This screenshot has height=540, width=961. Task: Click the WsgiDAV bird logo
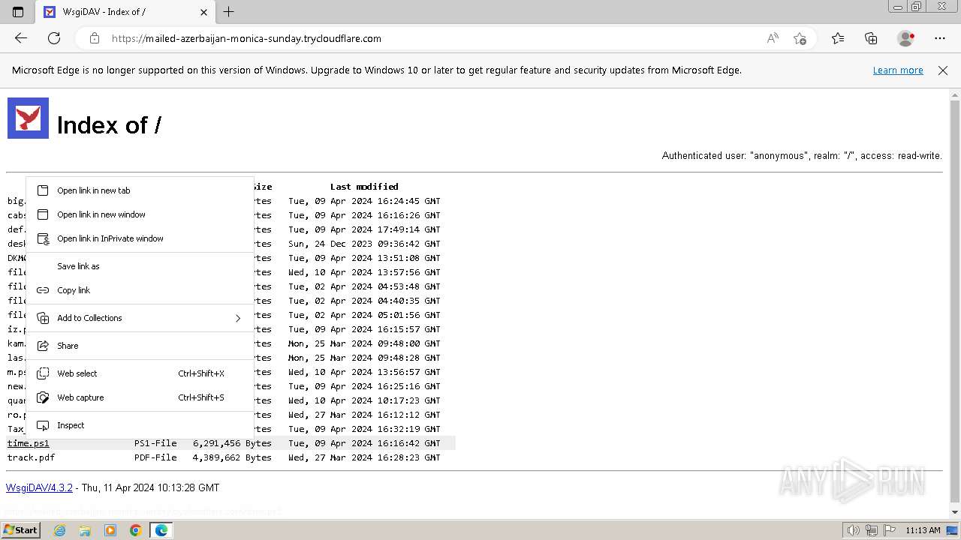pos(28,118)
